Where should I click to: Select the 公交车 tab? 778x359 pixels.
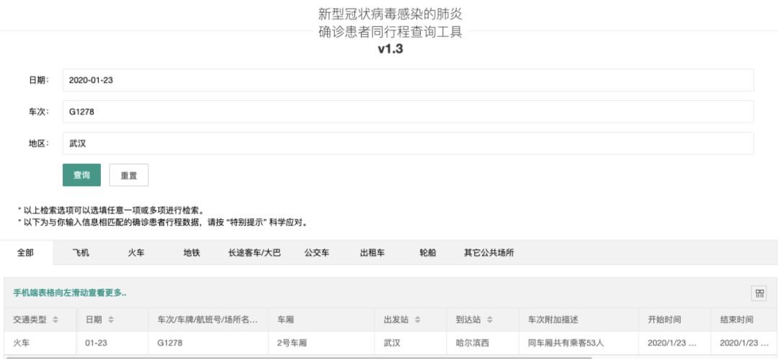click(316, 253)
